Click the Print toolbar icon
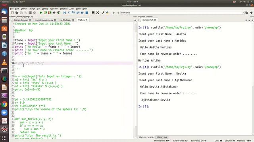This screenshot has width=254, height=142. coord(30,13)
